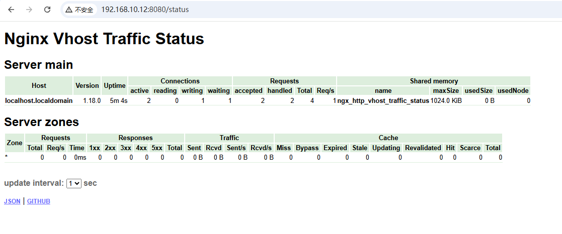
Task: Click the 'Rcvd' traffic column header
Action: click(x=214, y=148)
